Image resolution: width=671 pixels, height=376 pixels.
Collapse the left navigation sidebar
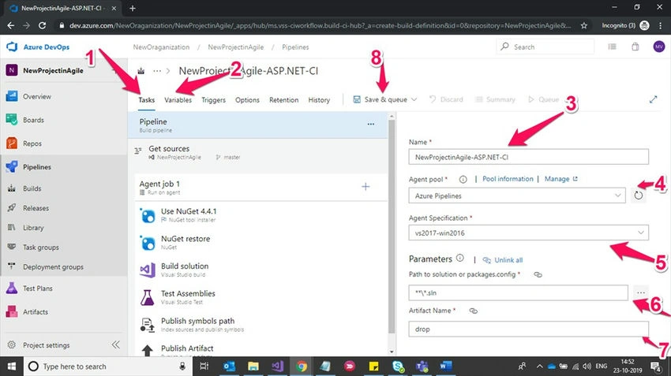[x=115, y=344]
